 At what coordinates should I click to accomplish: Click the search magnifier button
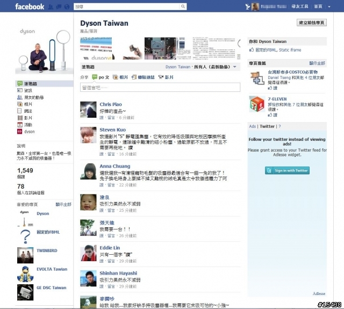point(183,6)
